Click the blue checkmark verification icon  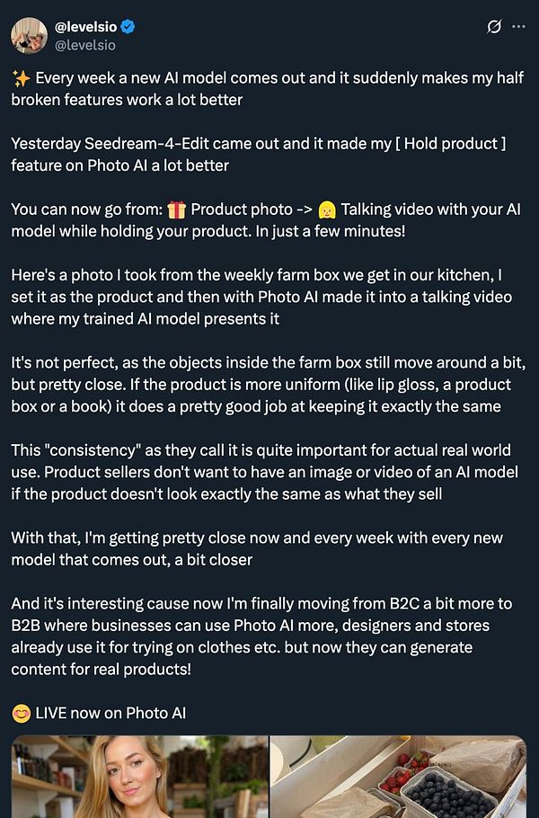[x=128, y=27]
